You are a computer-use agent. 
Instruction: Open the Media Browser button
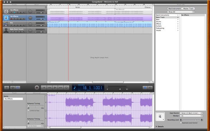(150, 88)
